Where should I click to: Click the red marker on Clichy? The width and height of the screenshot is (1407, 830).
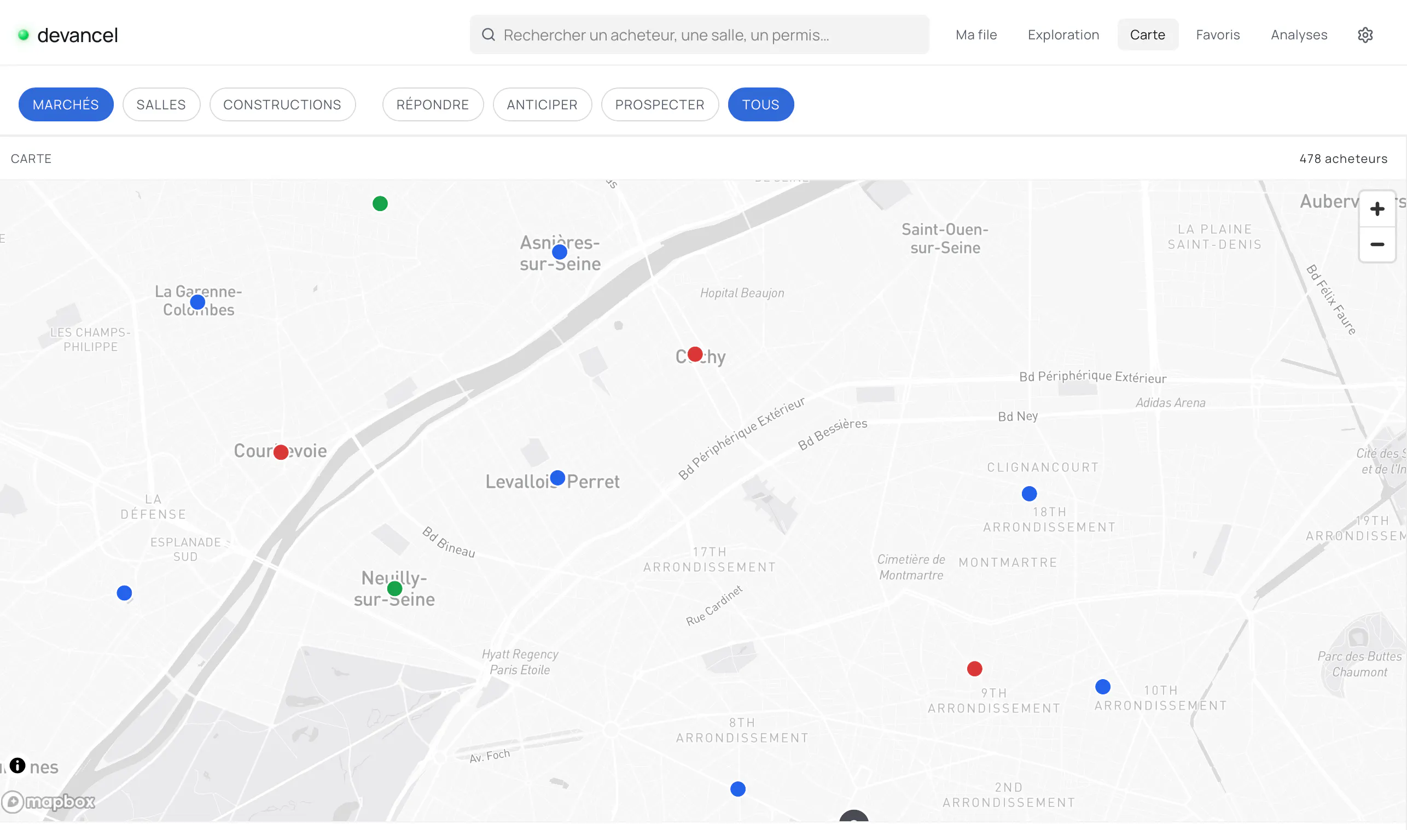click(695, 354)
